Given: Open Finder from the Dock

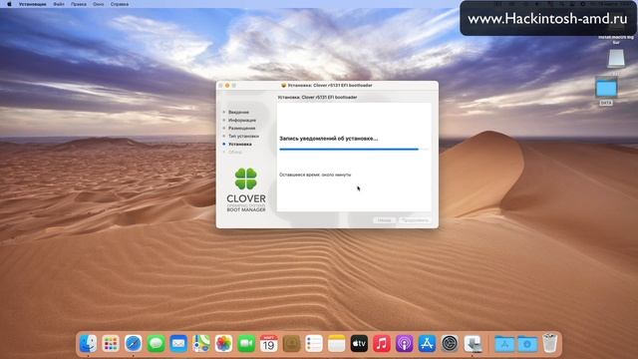Looking at the screenshot, I should click(x=88, y=343).
